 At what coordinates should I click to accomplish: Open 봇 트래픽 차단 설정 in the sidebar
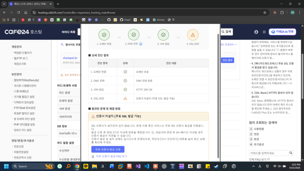(24, 119)
